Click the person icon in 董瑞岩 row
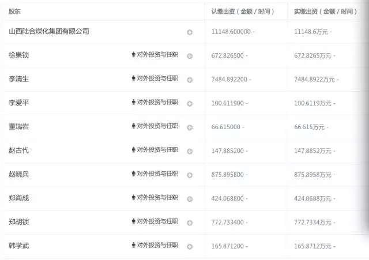 (133, 126)
